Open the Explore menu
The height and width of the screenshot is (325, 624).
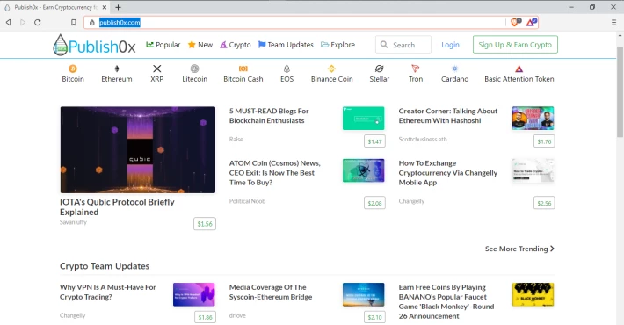pyautogui.click(x=337, y=45)
